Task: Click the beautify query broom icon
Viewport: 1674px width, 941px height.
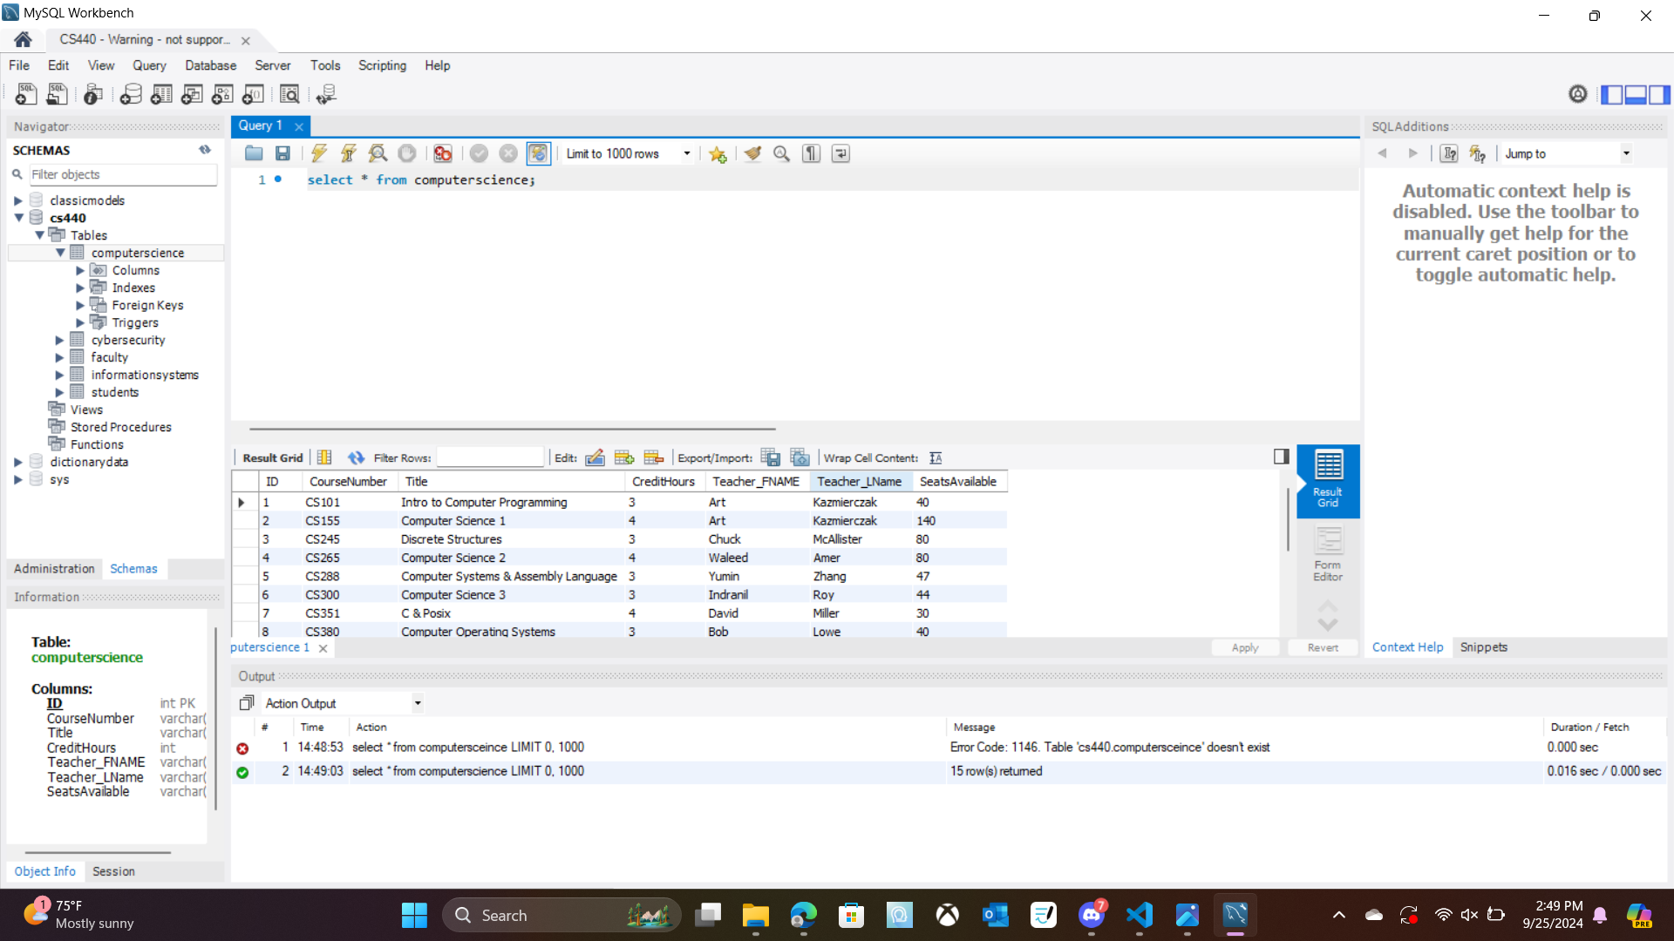Action: [752, 153]
